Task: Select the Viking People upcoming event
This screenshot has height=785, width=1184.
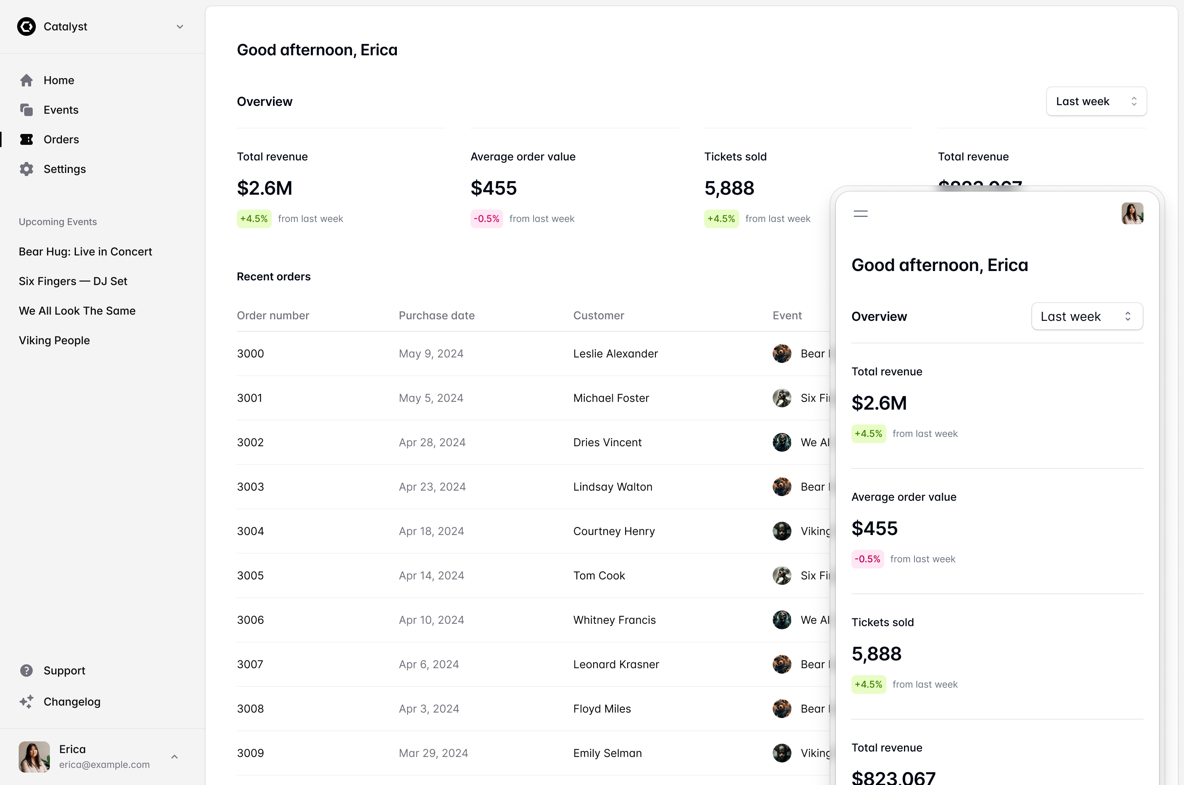Action: click(x=54, y=340)
